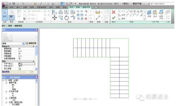This screenshot has width=176, height=106.
Task: Collapse 立面 (建筑立面) tree node
Action: (6, 103)
